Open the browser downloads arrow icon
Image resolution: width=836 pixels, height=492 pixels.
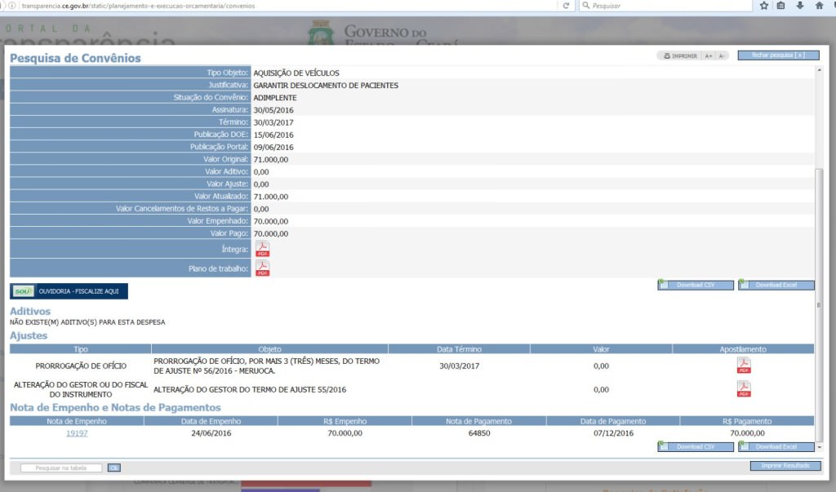800,6
